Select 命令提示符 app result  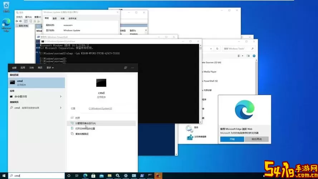pos(36,97)
